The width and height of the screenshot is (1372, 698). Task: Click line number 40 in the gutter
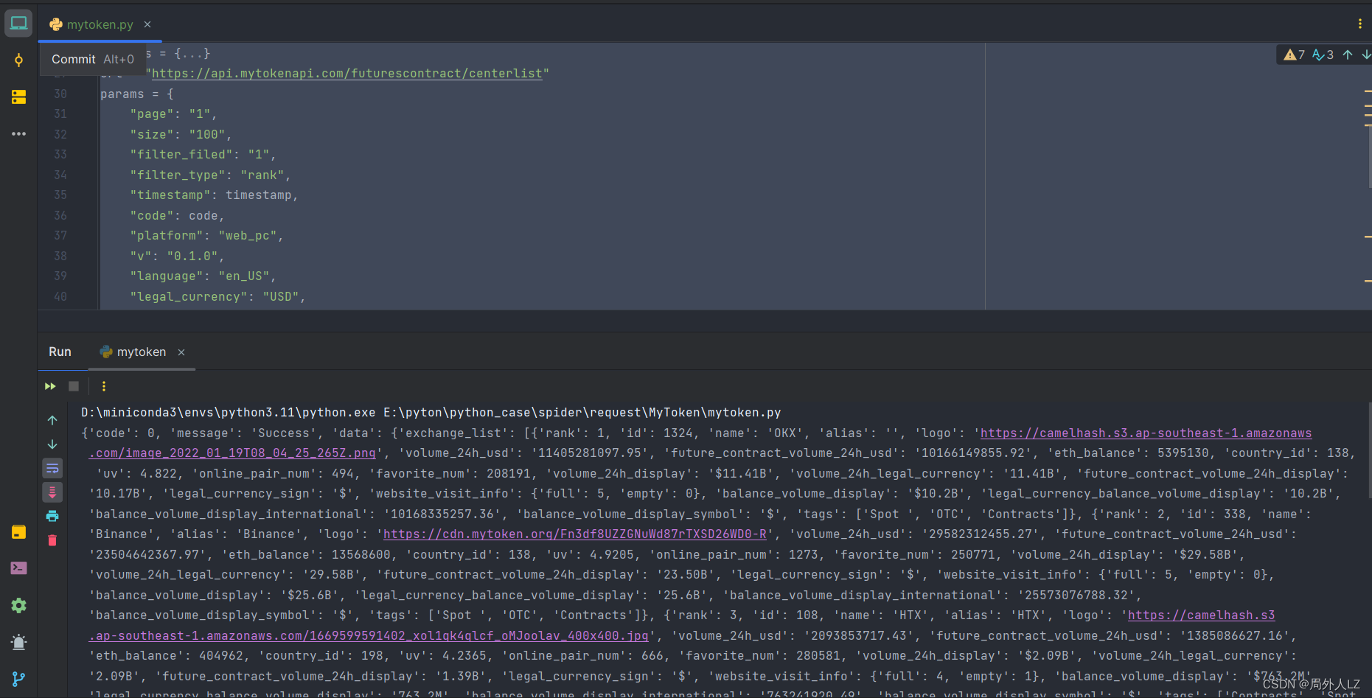click(x=60, y=296)
